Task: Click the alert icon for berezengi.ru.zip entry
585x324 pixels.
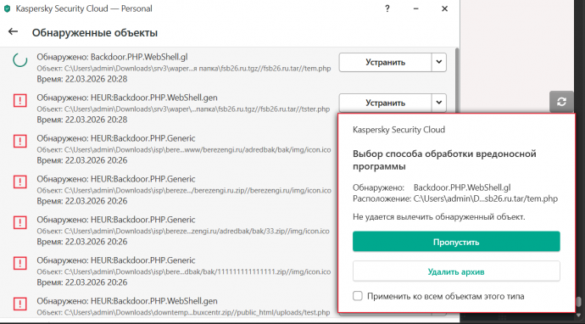Action: (x=19, y=182)
